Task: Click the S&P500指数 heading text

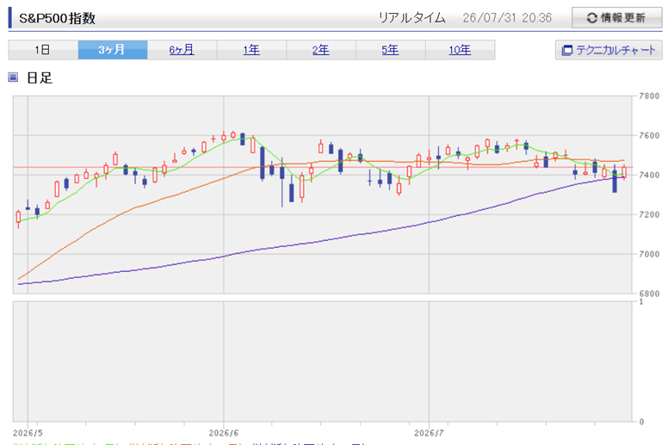Action: tap(57, 18)
